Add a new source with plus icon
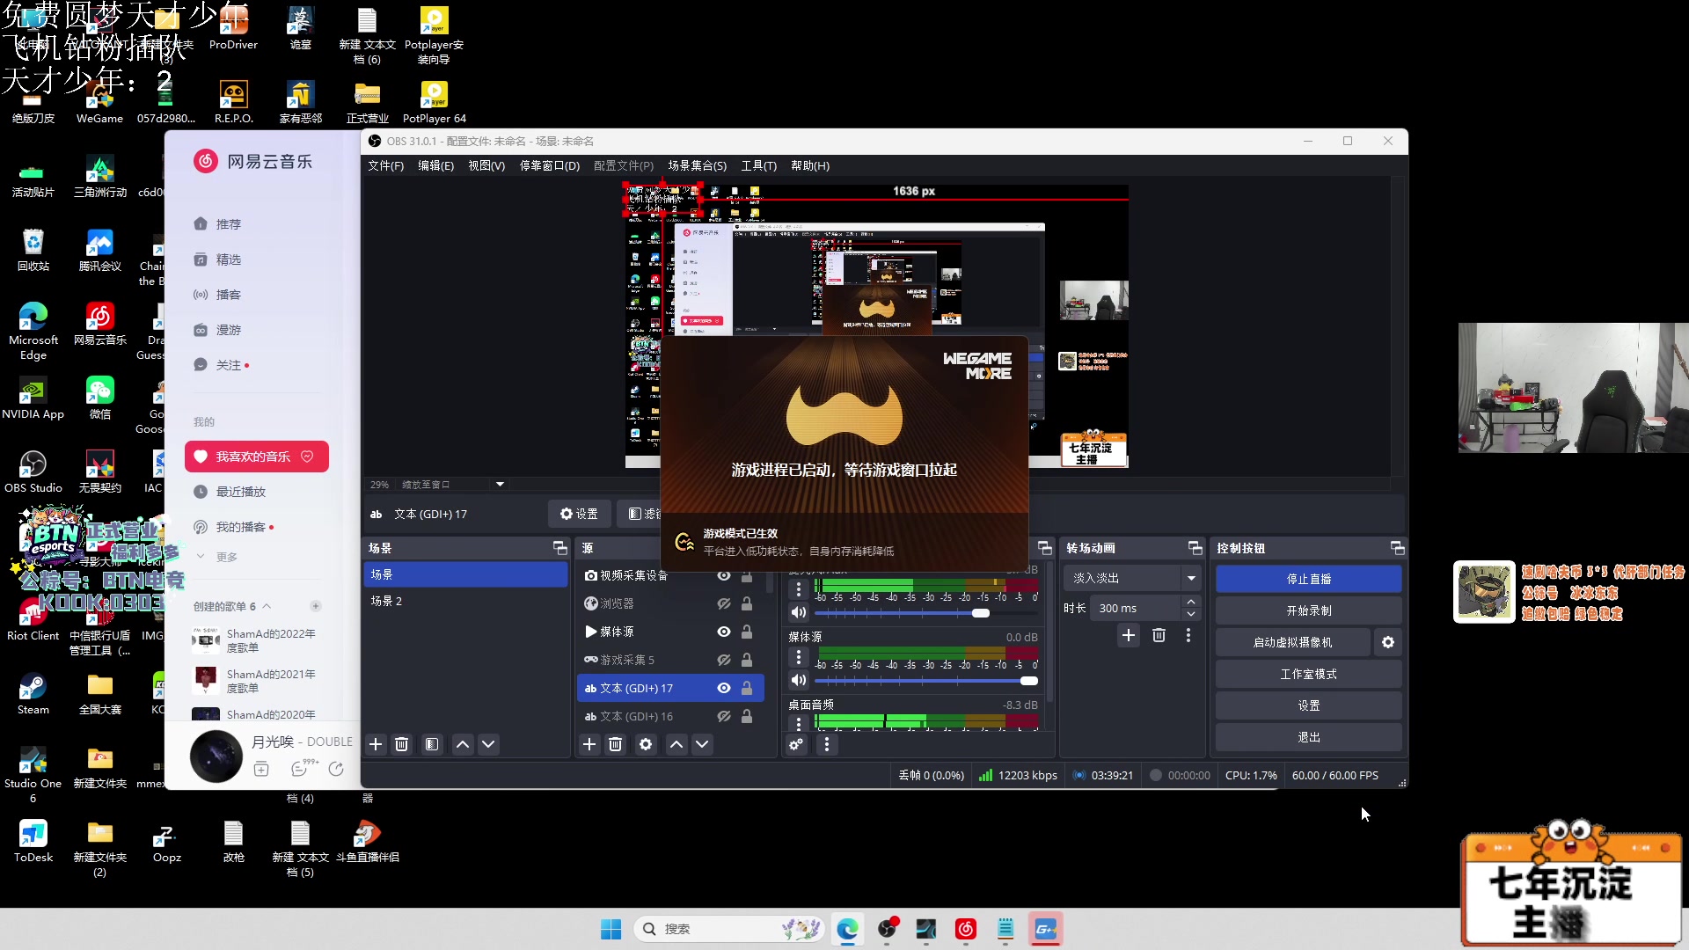This screenshot has width=1689, height=950. click(x=589, y=744)
